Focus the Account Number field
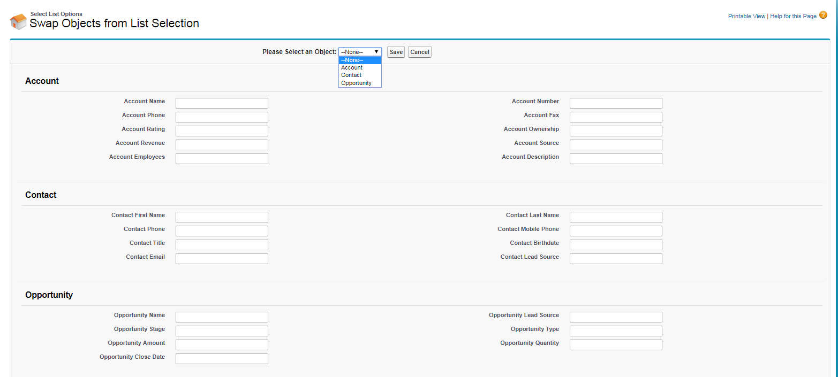This screenshot has height=377, width=838. 616,103
